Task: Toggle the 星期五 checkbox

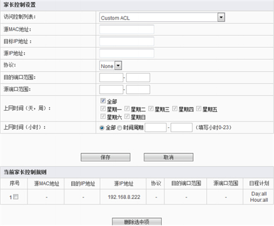Action: [199, 109]
